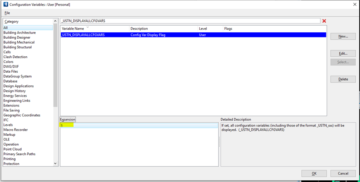360x182 pixels.
Task: Click the Delete button
Action: click(x=343, y=79)
